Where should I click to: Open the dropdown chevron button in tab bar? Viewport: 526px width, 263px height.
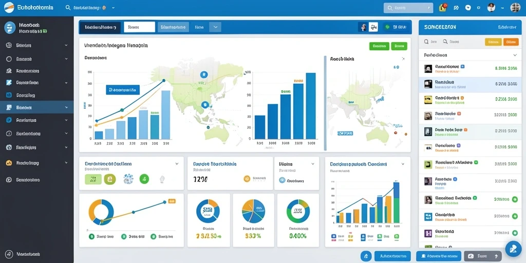(215, 27)
